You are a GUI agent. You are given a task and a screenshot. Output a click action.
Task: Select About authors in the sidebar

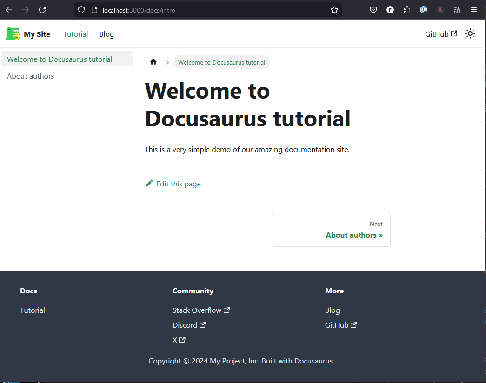click(x=30, y=76)
